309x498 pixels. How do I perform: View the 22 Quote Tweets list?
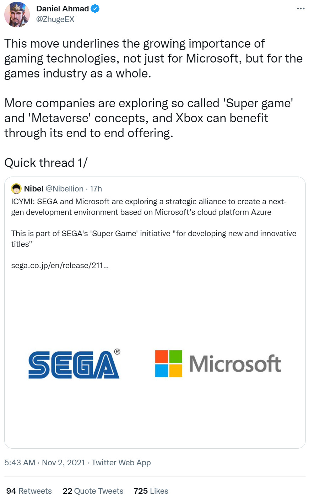point(93,491)
